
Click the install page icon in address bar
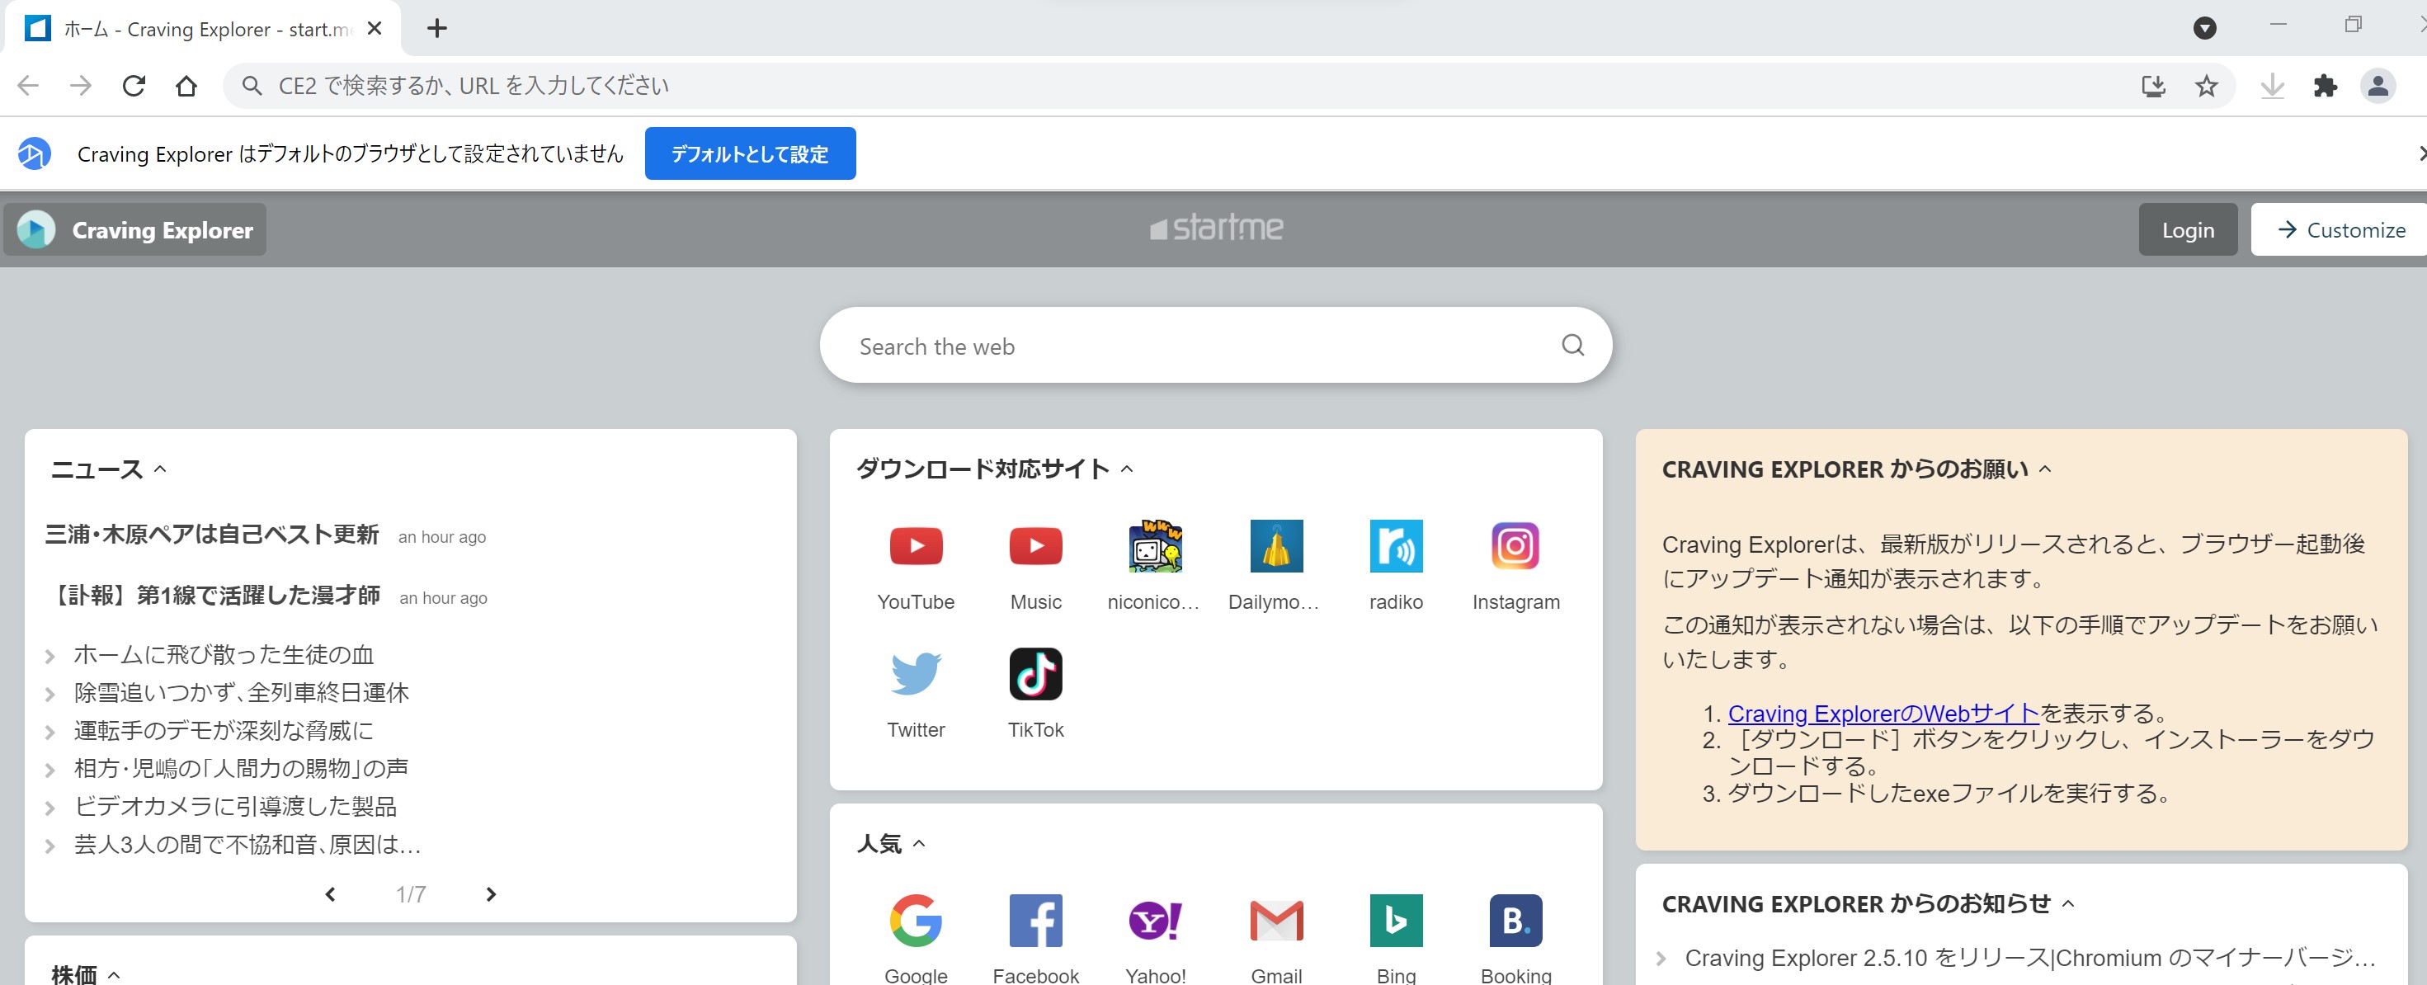tap(2153, 87)
